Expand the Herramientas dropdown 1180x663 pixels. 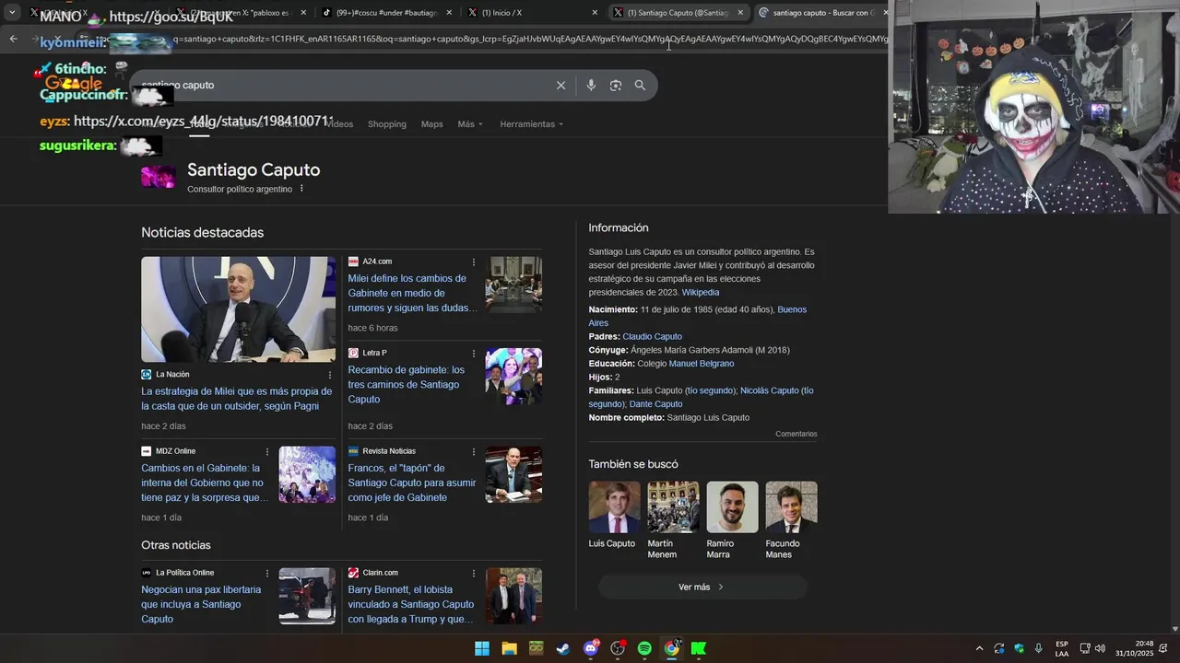[531, 124]
